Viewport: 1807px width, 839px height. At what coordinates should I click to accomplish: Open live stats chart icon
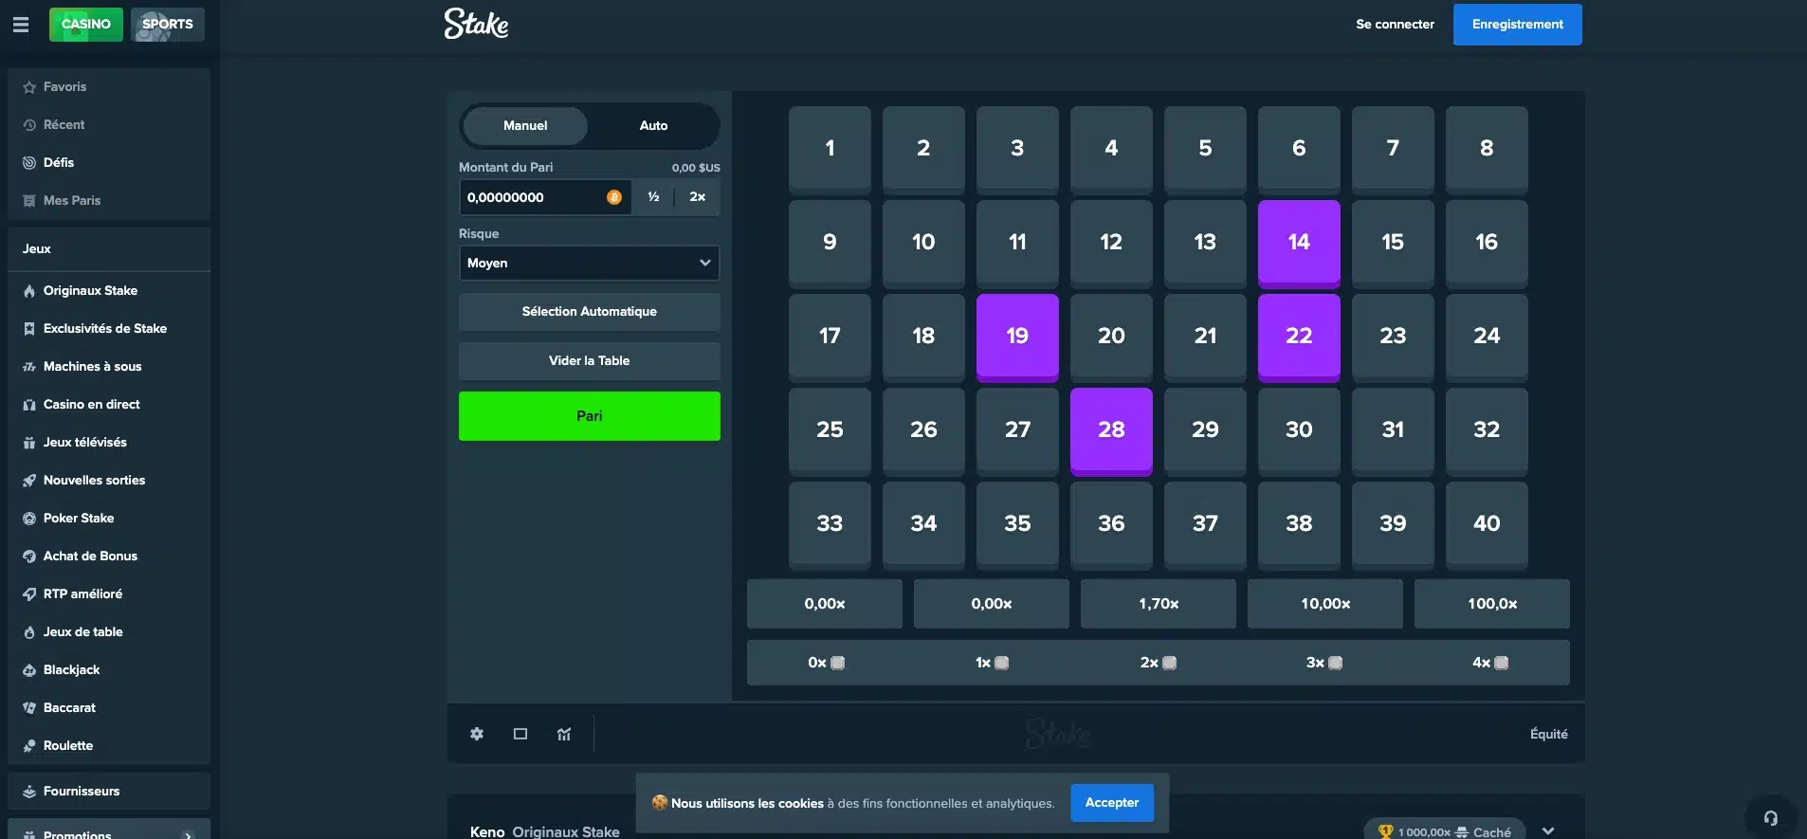564,734
